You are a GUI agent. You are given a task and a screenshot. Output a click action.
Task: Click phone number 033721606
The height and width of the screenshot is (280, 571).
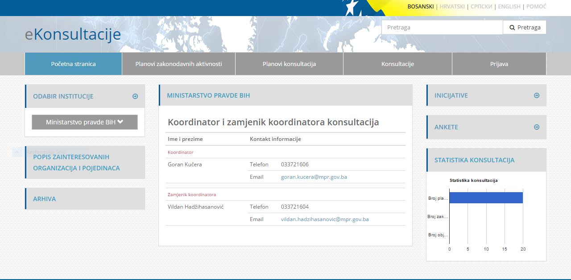tap(295, 165)
